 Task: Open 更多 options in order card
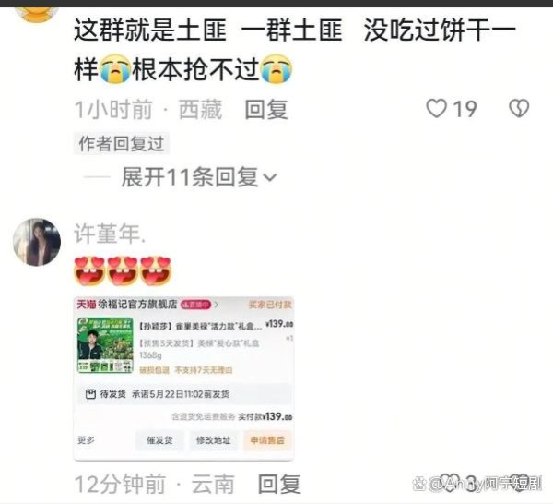click(86, 440)
